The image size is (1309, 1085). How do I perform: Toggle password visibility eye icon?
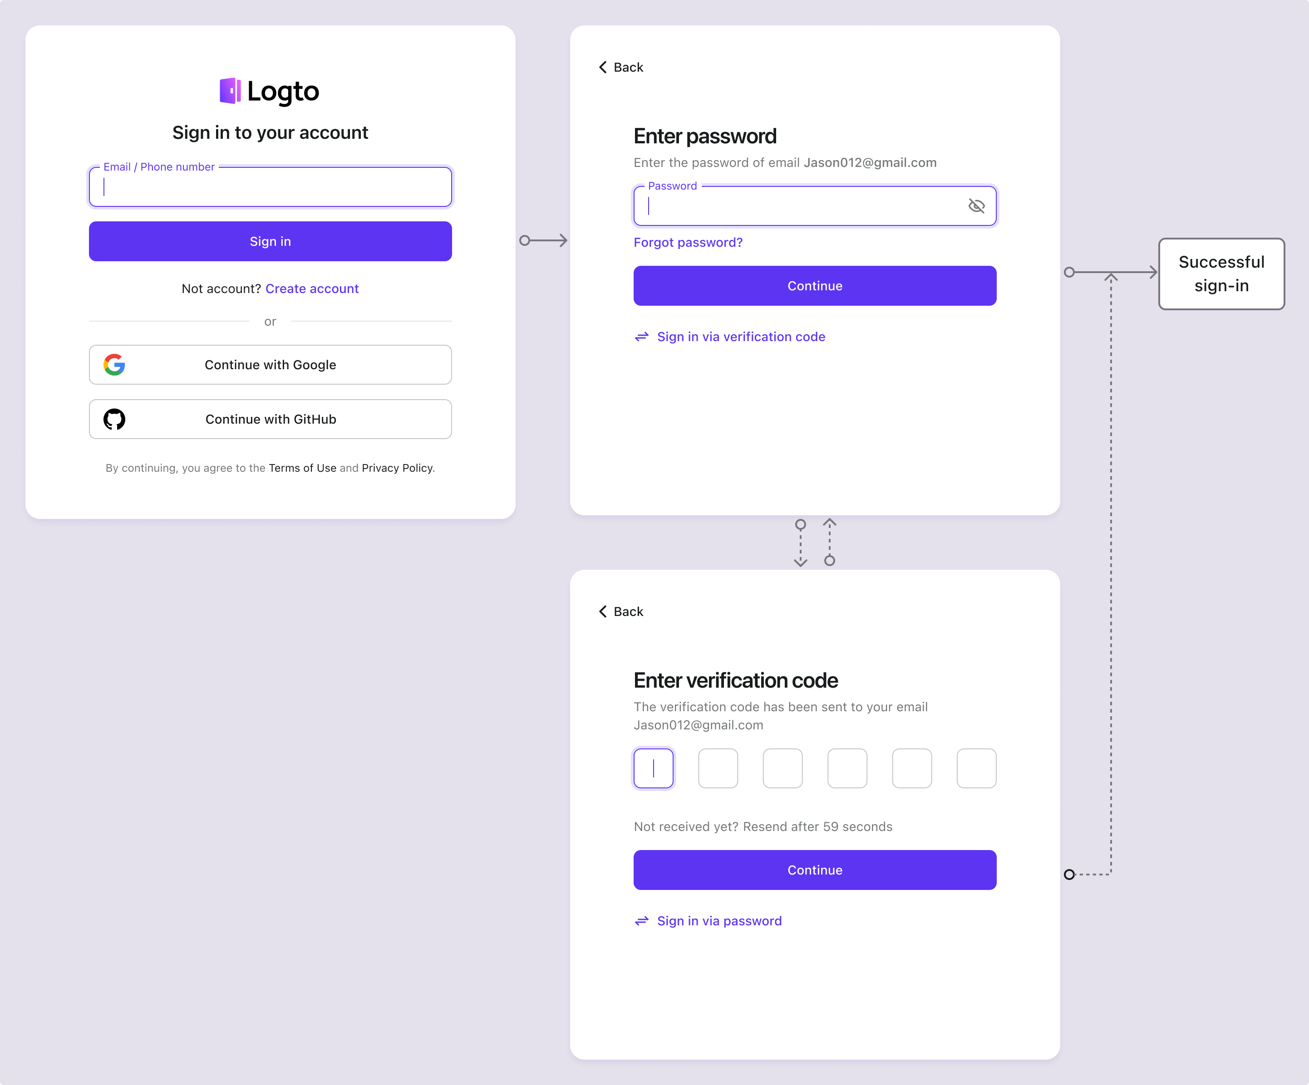tap(976, 205)
